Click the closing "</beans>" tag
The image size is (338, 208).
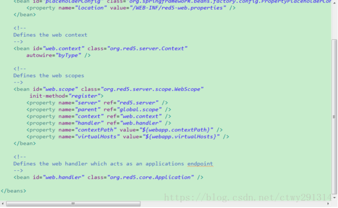click(x=13, y=191)
